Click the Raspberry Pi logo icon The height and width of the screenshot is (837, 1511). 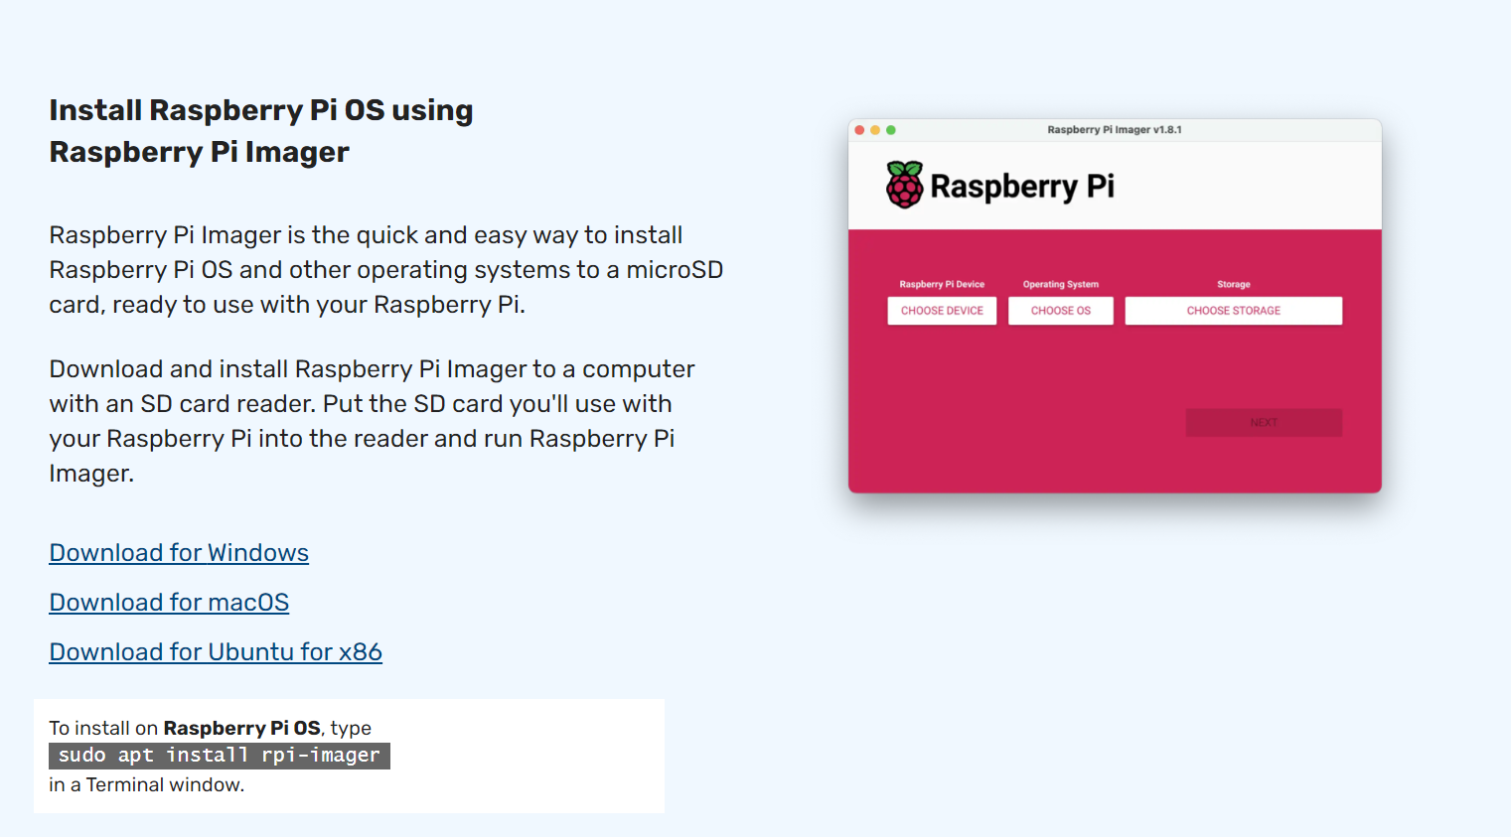click(904, 185)
